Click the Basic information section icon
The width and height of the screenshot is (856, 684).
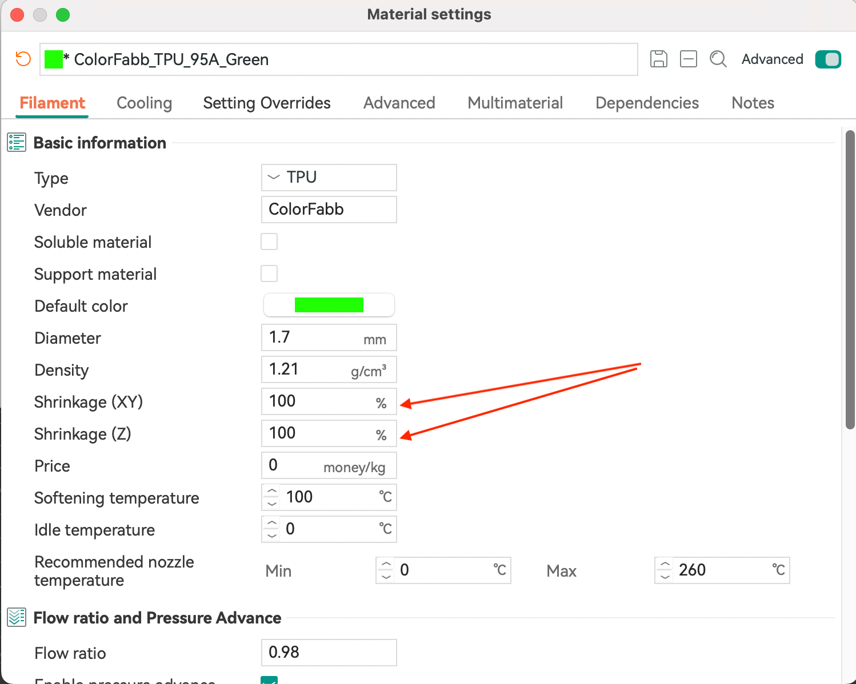(17, 142)
